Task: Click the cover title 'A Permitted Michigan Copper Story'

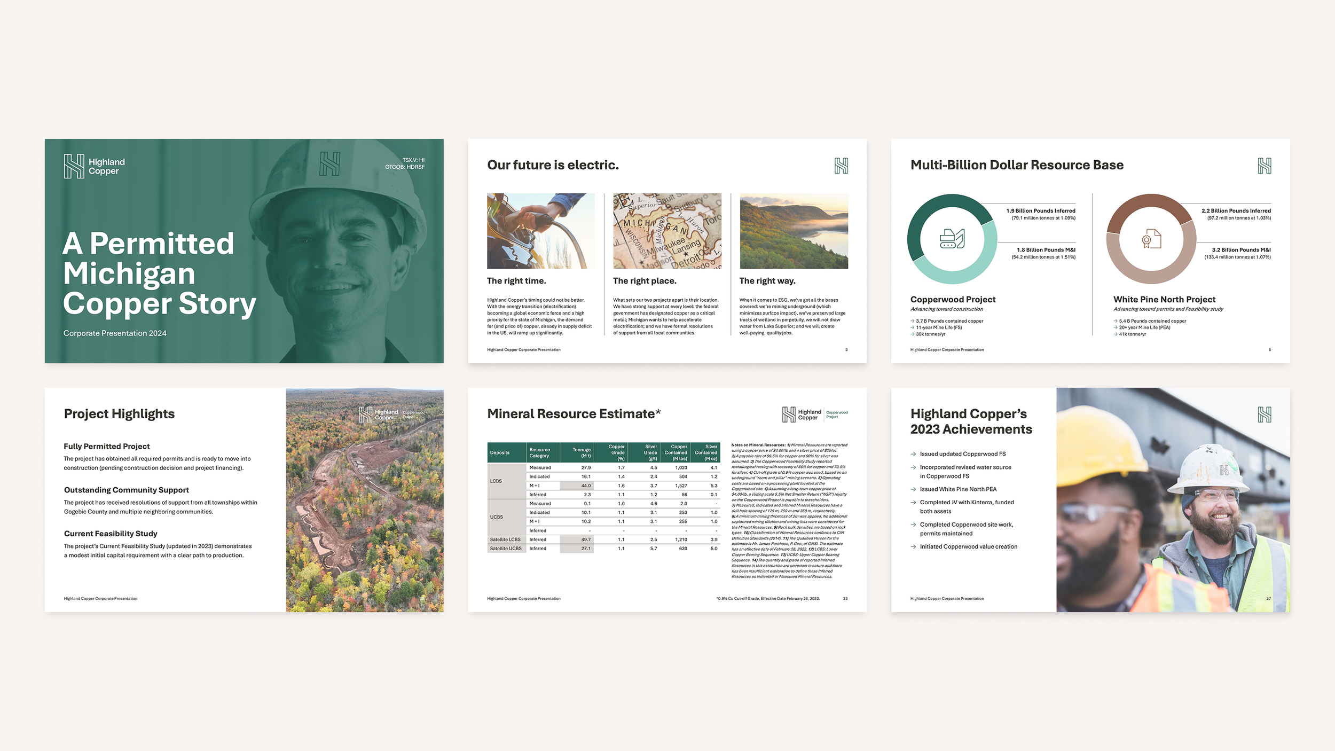Action: pos(159,273)
